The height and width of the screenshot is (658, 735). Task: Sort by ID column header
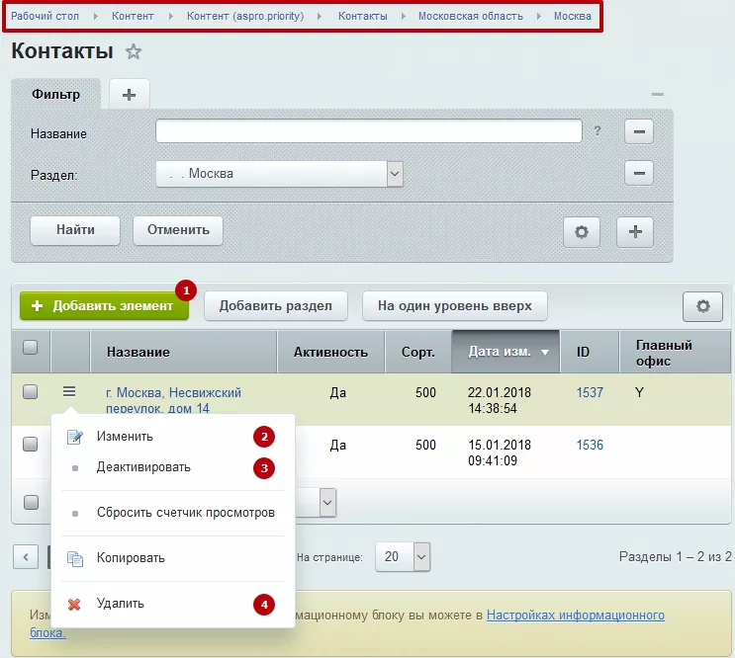590,352
